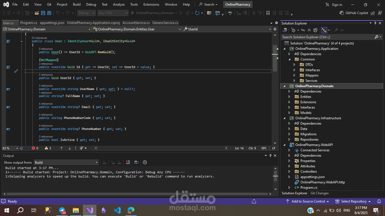Click the Properties wrench icon in Solution Explorer
This screenshot has height=216, width=385.
[336, 30]
